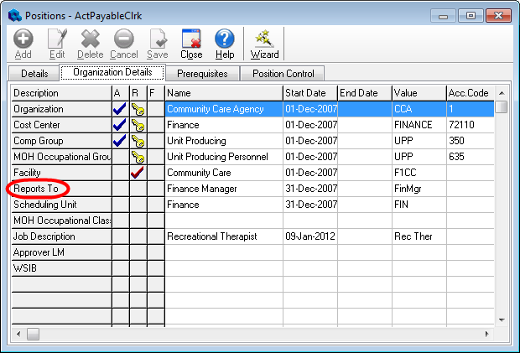Switch to the Details tab
The image size is (520, 353).
[34, 74]
